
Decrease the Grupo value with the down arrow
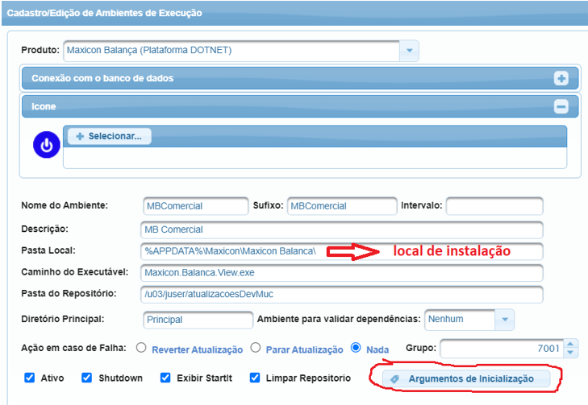pyautogui.click(x=570, y=353)
